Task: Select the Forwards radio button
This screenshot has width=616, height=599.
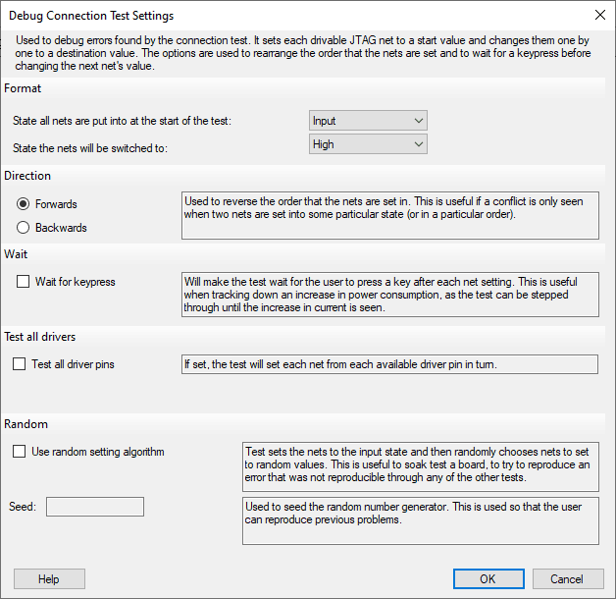Action: (23, 203)
